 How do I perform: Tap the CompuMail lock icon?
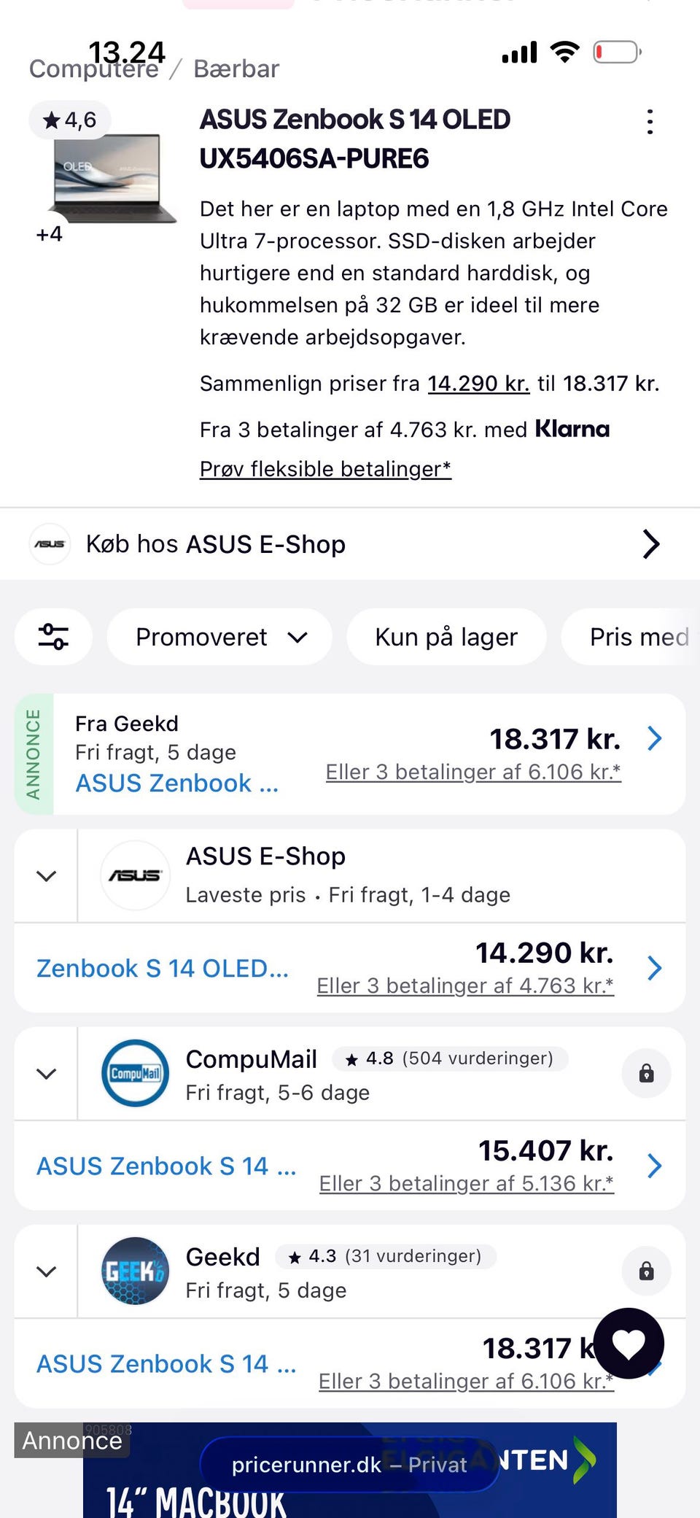[x=646, y=1073]
